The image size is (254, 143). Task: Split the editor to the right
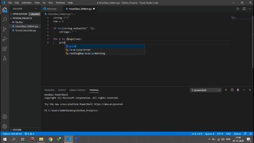(244, 9)
